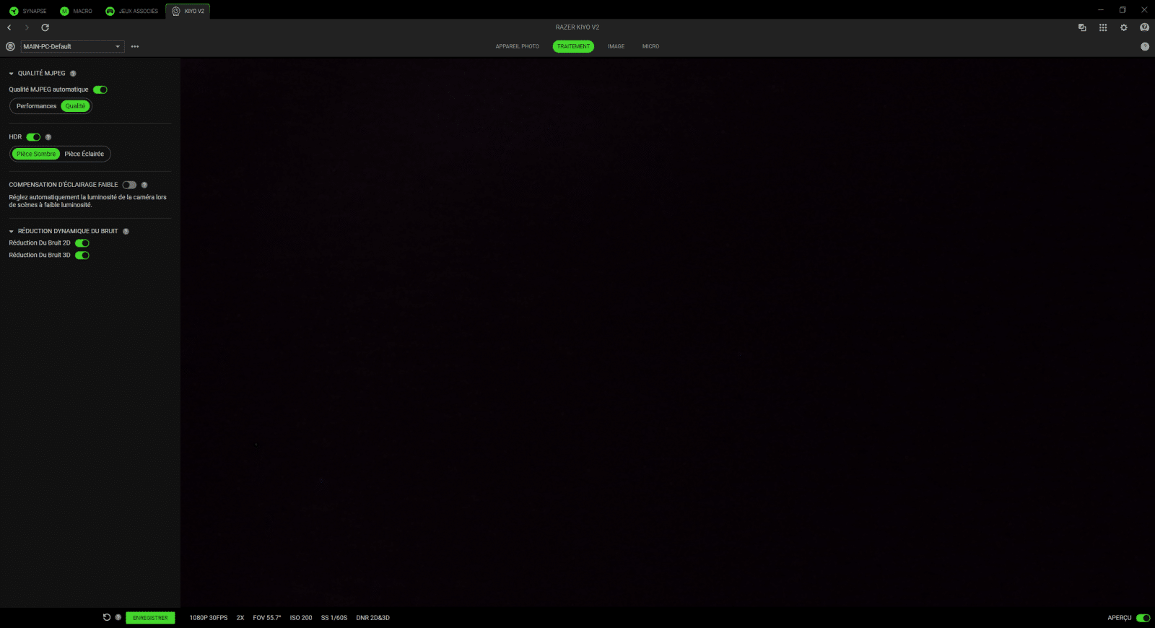The height and width of the screenshot is (628, 1155).
Task: Open the three-dot profile options menu
Action: tap(135, 46)
